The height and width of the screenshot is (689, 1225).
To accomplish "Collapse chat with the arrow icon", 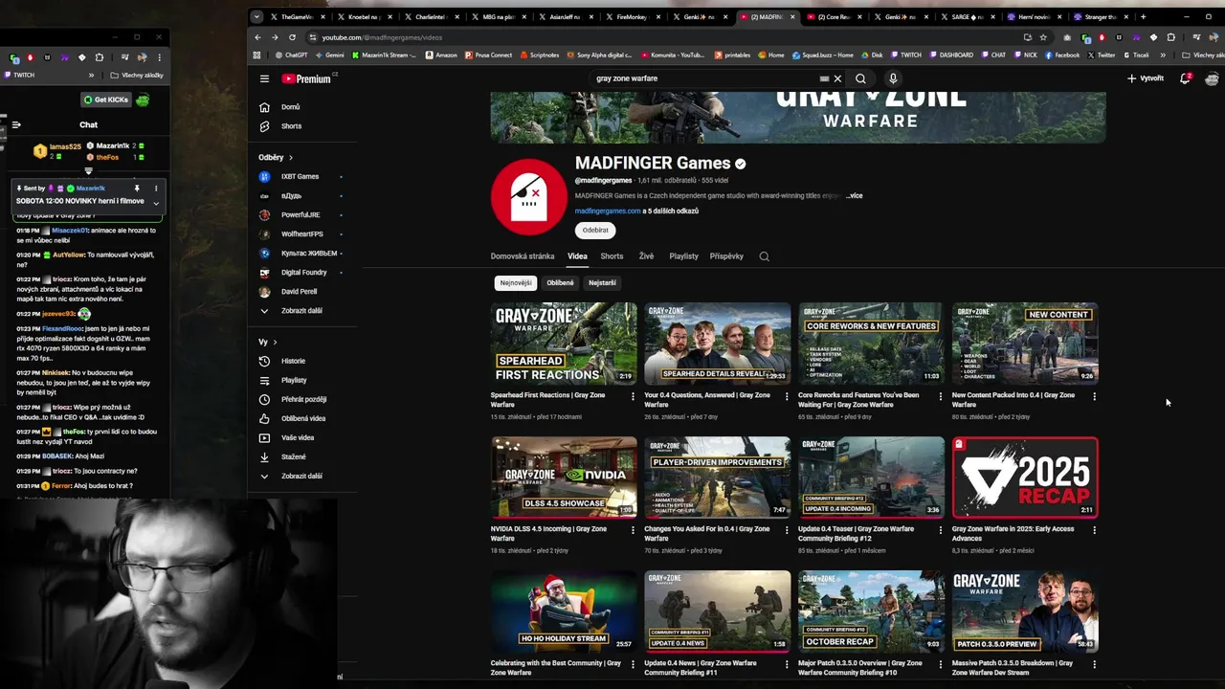I will tap(16, 124).
